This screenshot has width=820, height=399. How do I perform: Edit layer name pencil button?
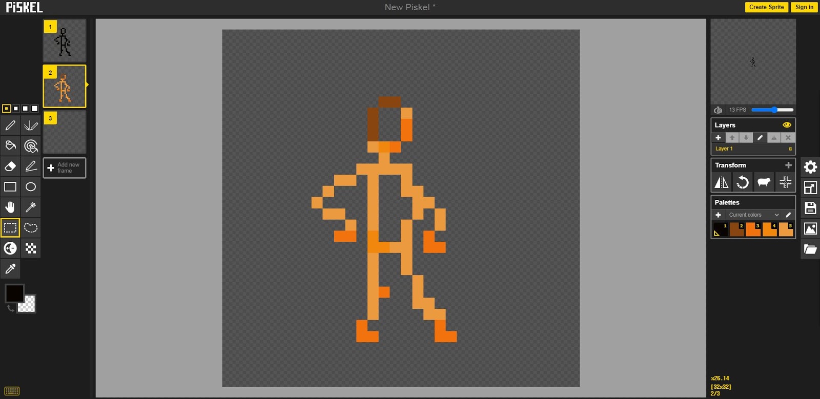(x=760, y=138)
